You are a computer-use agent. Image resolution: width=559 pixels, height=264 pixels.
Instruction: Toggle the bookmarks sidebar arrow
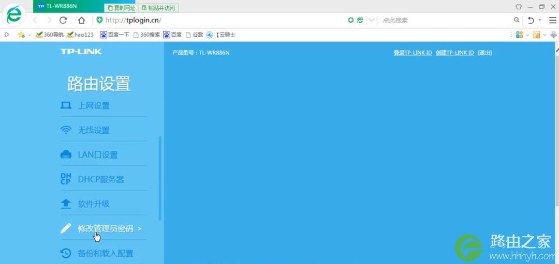(6, 35)
